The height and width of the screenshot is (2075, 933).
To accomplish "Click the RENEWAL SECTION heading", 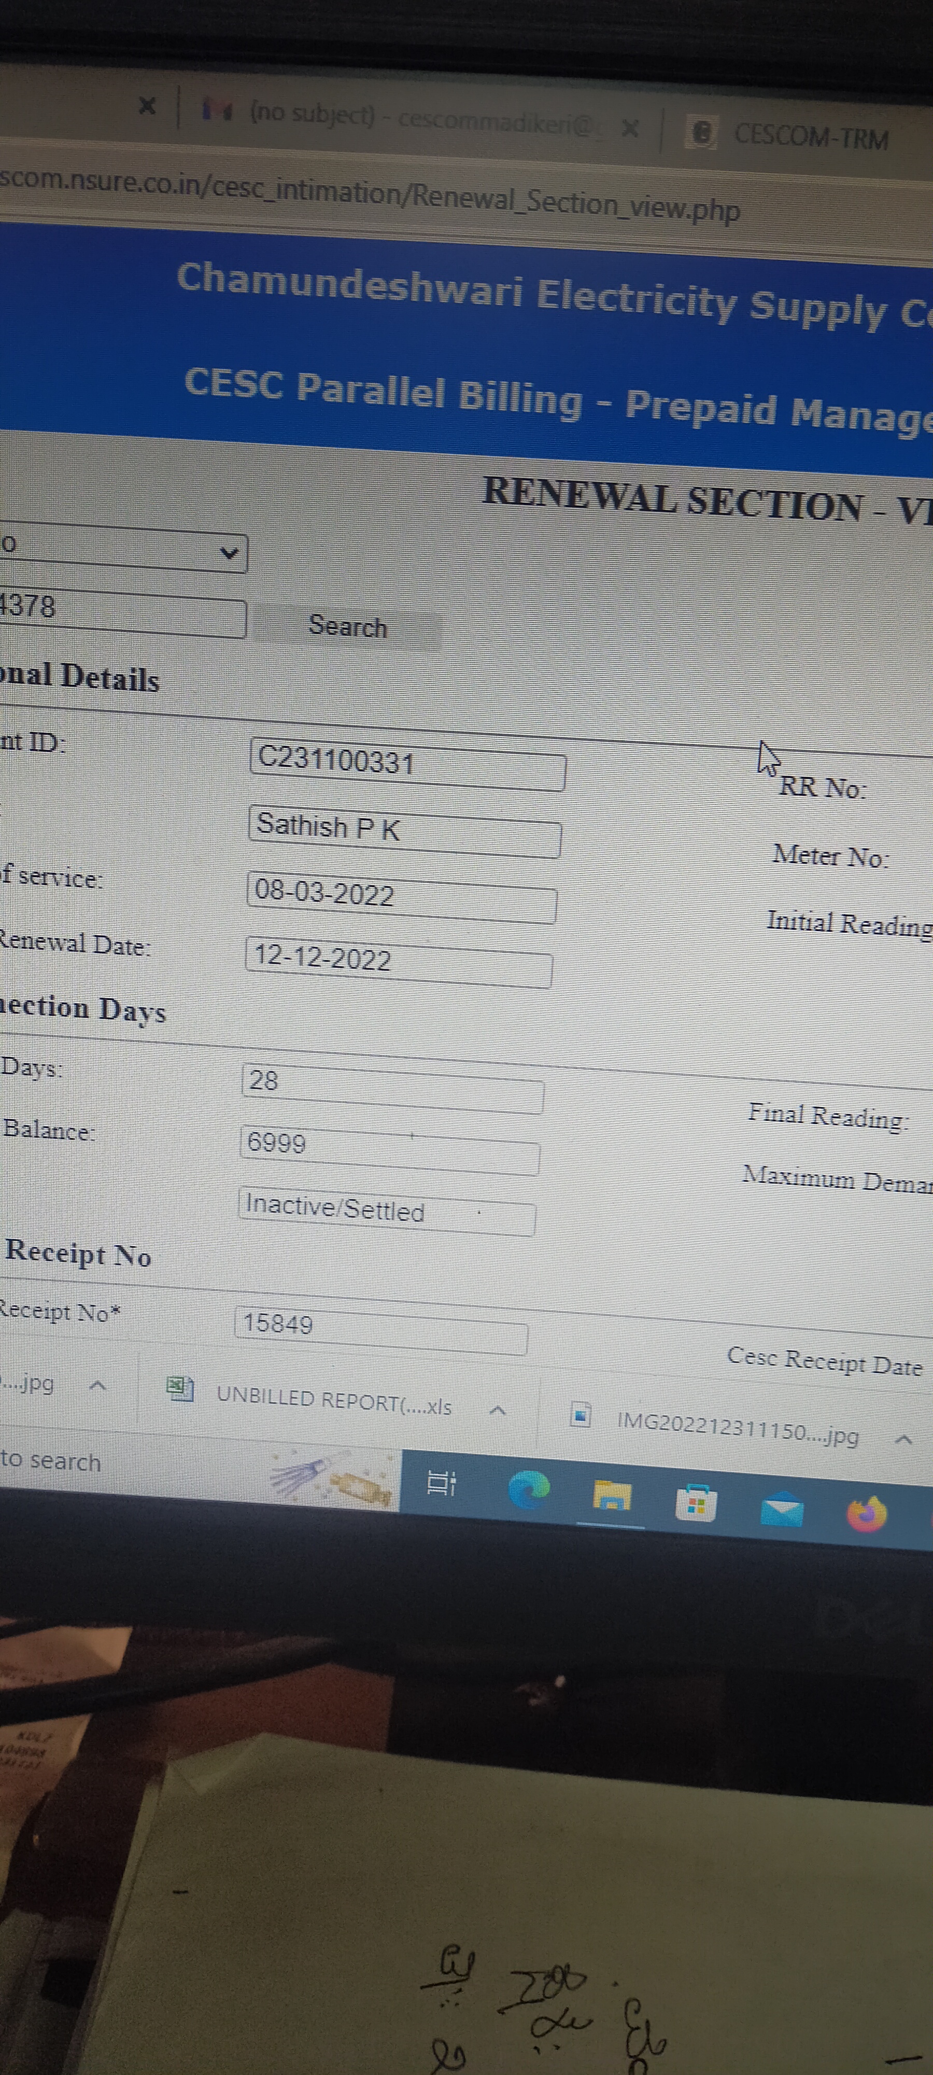I will 707,500.
